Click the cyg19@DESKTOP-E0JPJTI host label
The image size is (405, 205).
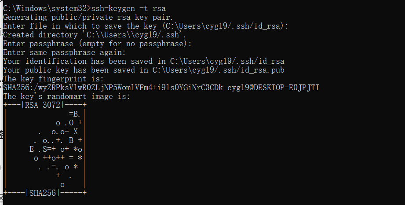click(x=273, y=88)
